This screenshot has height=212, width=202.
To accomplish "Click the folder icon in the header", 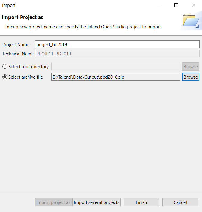I will (x=191, y=21).
